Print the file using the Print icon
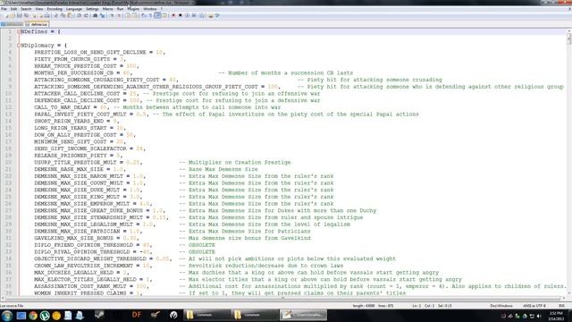 click(x=47, y=16)
